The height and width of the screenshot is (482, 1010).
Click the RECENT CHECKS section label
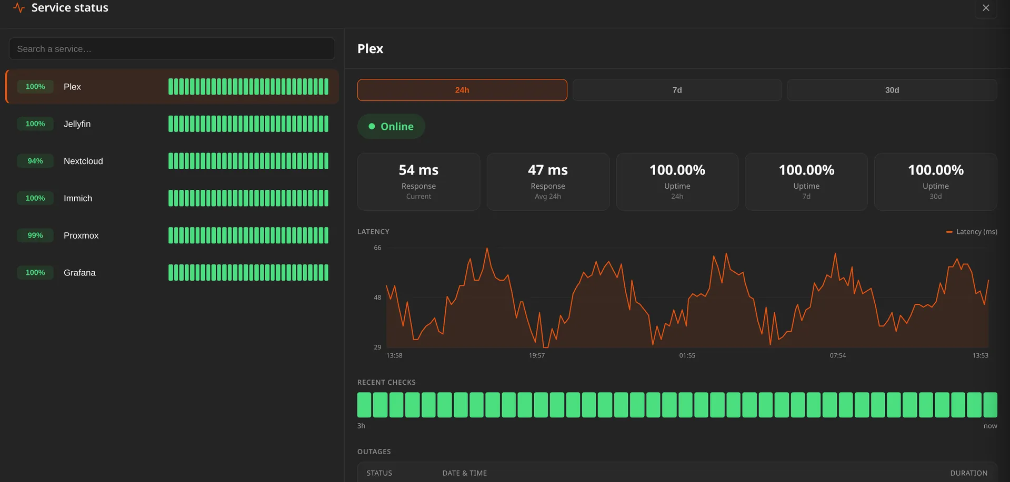pyautogui.click(x=386, y=382)
